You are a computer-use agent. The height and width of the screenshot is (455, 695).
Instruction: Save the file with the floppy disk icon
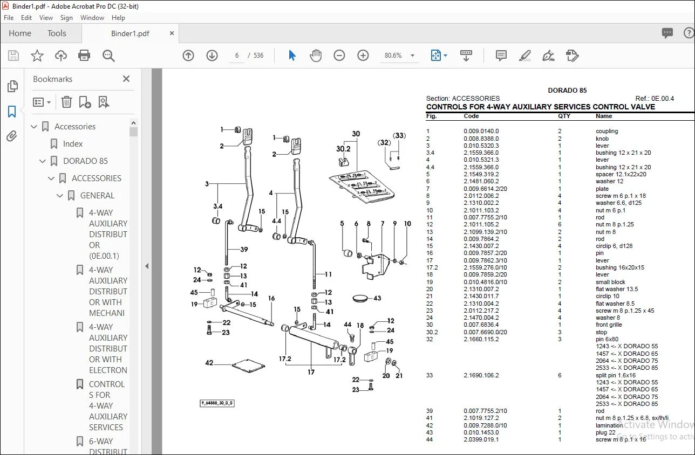[x=13, y=56]
